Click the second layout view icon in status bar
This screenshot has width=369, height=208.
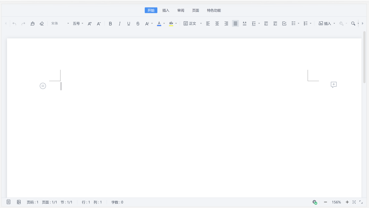[19, 202]
